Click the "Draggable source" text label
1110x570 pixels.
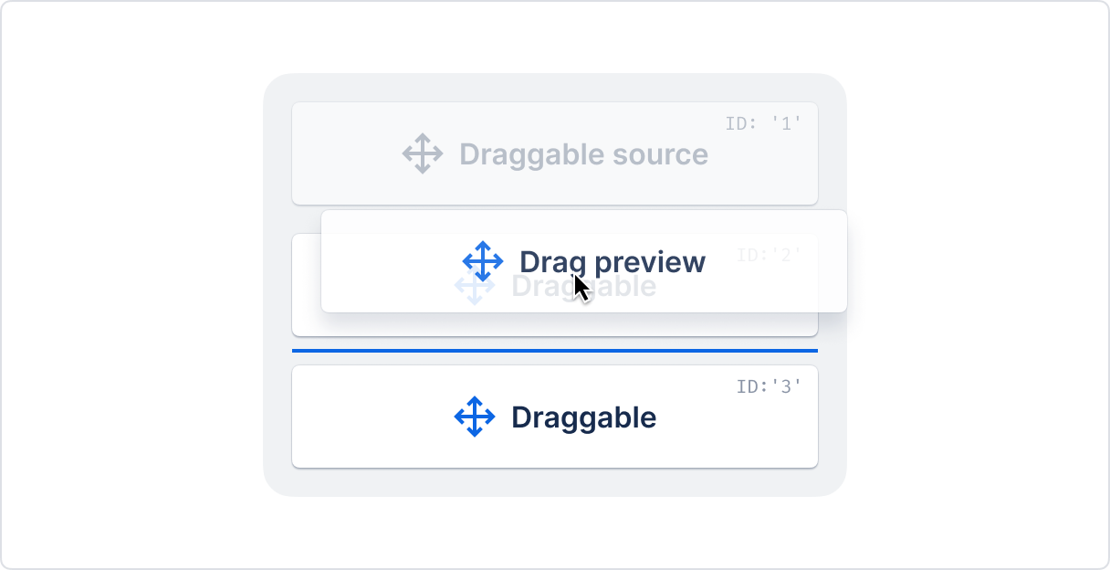[x=583, y=154]
